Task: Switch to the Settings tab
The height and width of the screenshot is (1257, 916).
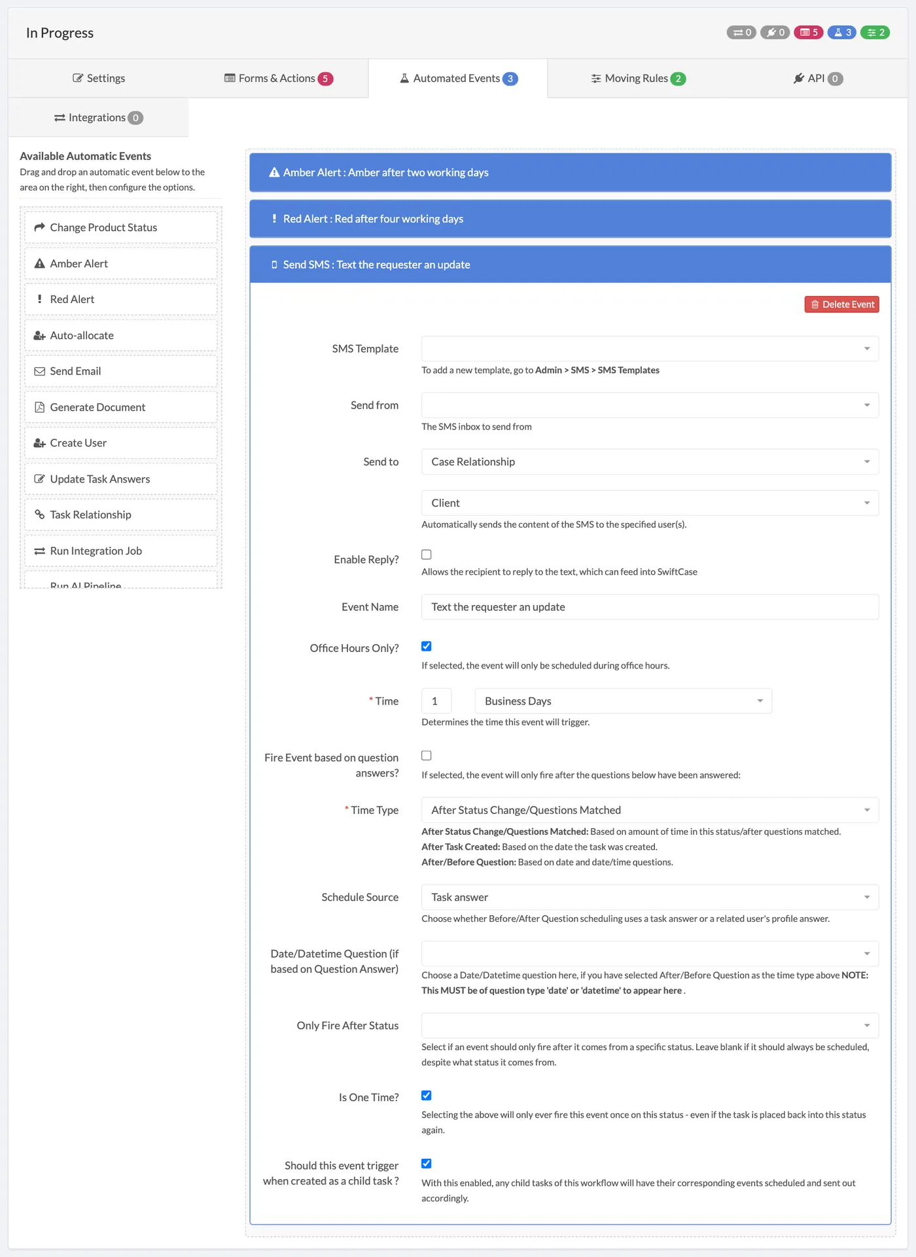Action: [x=98, y=78]
